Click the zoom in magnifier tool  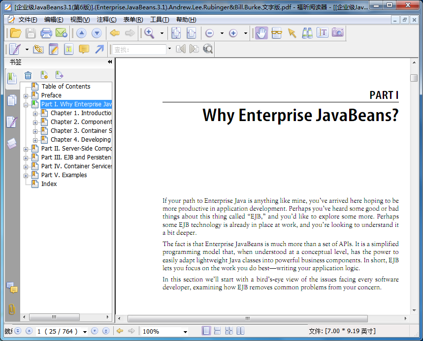click(x=148, y=33)
